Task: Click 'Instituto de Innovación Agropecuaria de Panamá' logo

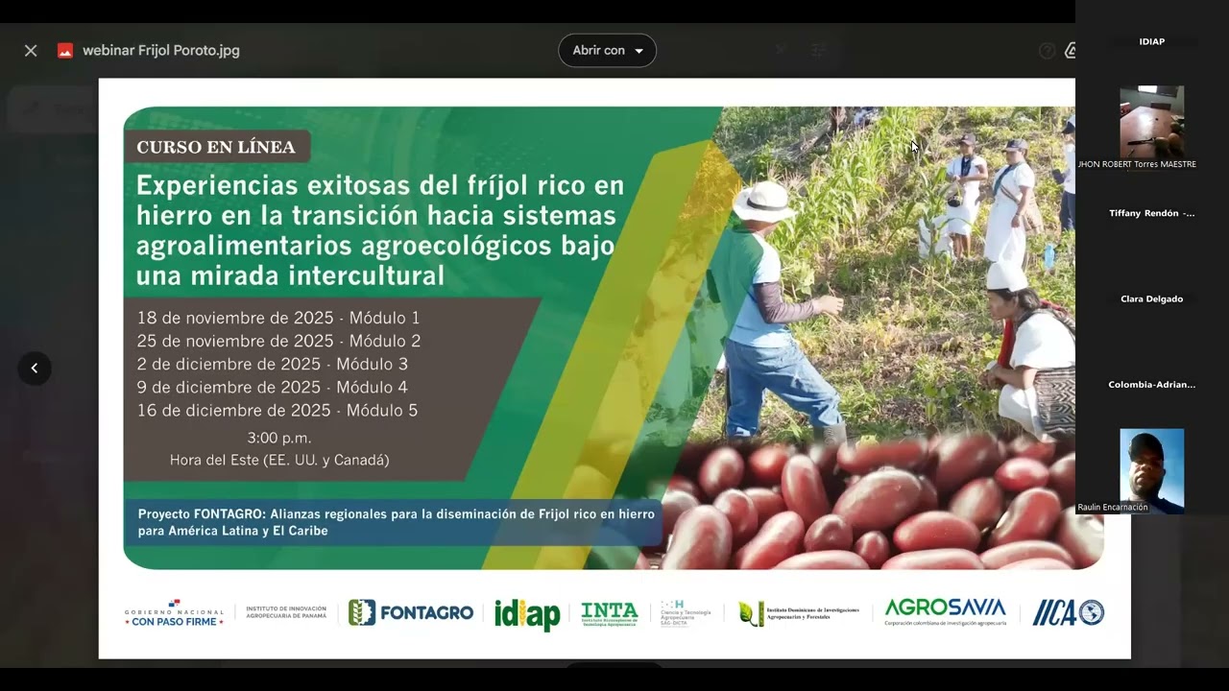Action: 286,612
